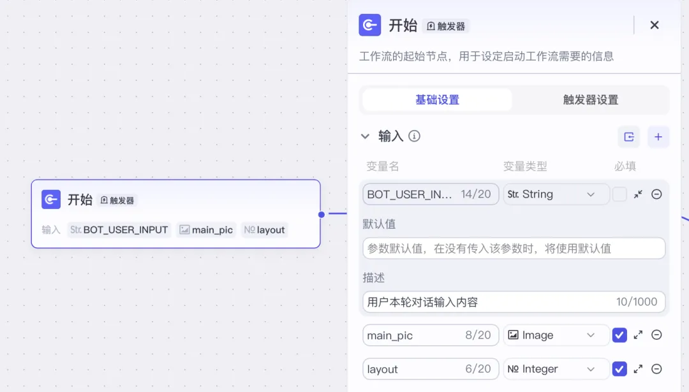Image resolution: width=689 pixels, height=392 pixels.
Task: Collapse the BOT_USER_INPUT details row
Action: click(638, 194)
